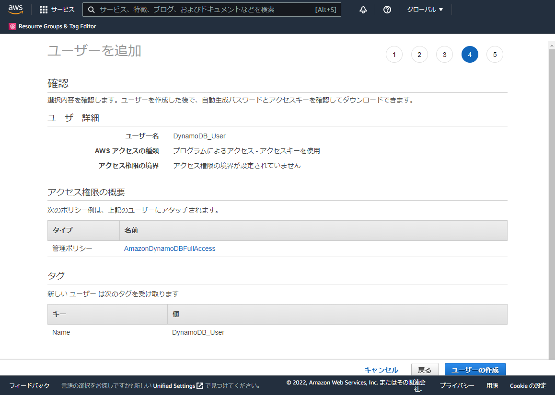Expand the グローバル region dropdown
Viewport: 555px width, 395px height.
click(425, 10)
